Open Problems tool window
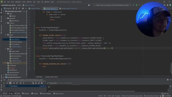Viewport: 172px width, 97px height. pyautogui.click(x=26, y=93)
